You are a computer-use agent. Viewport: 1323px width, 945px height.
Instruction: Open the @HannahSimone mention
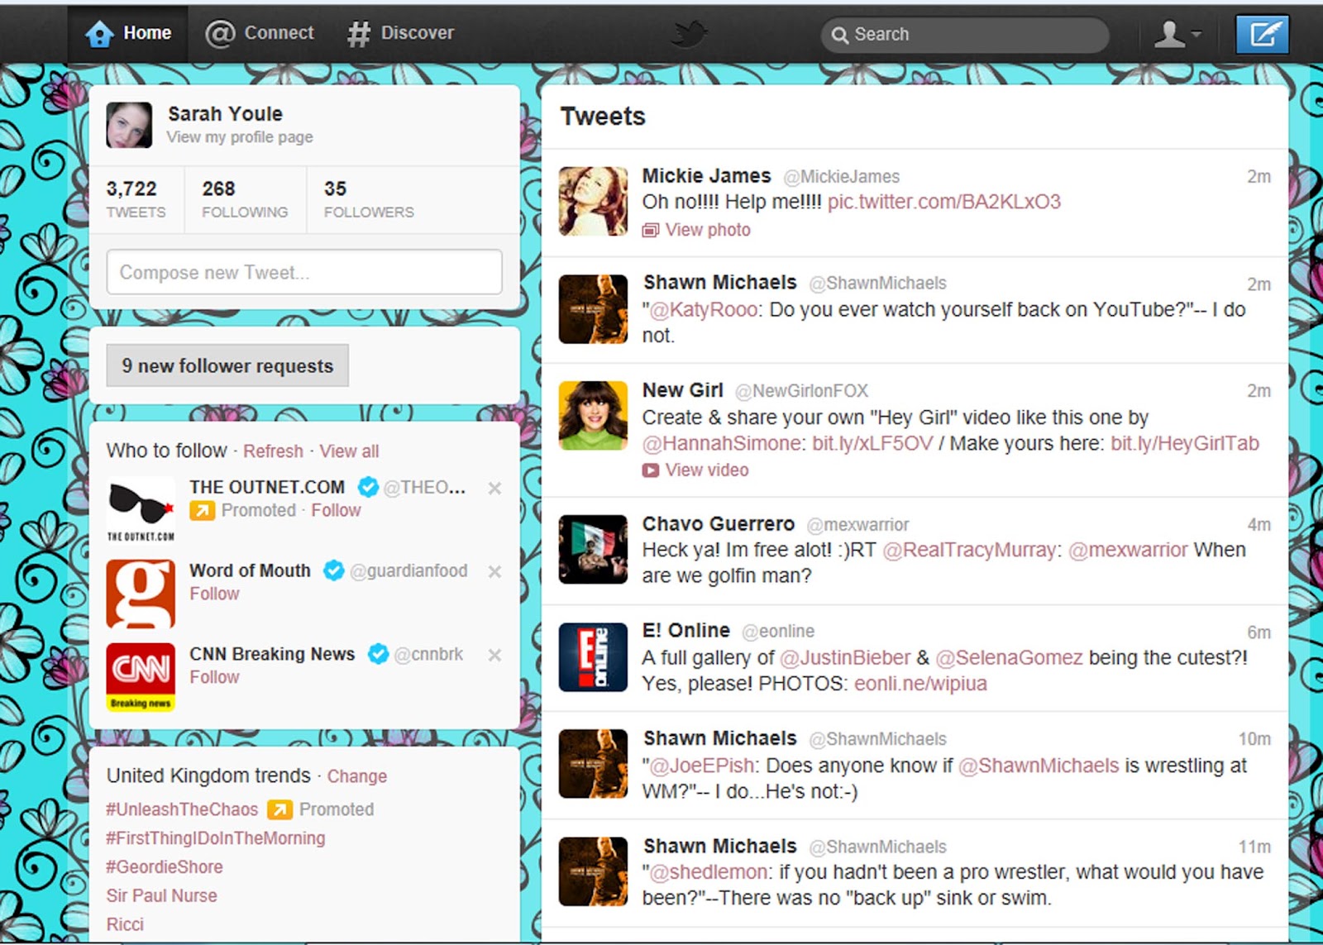pyautogui.click(x=721, y=444)
